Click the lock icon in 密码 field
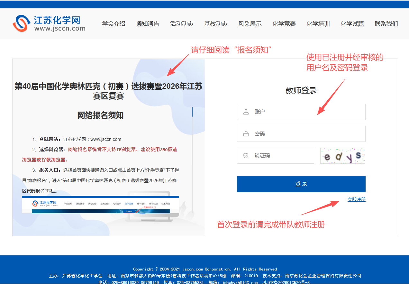Viewport: 409px width, 284px height. click(246, 134)
